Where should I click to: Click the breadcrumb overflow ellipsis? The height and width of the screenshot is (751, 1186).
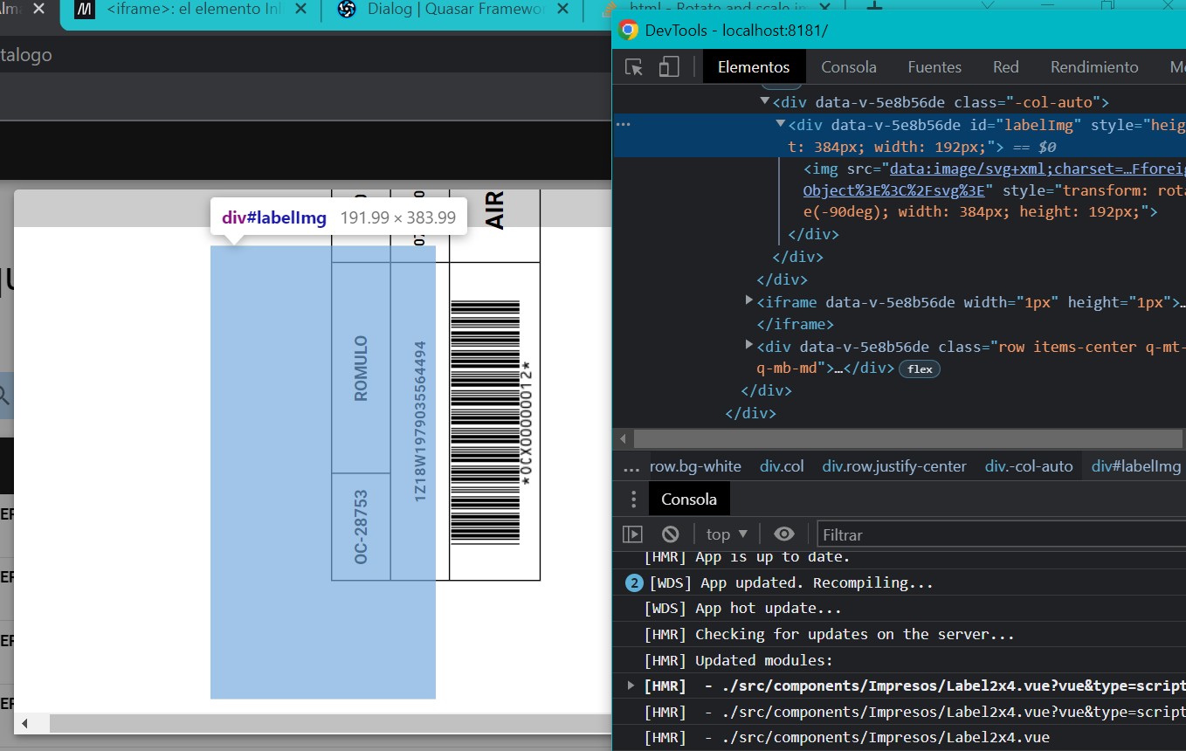coord(631,467)
